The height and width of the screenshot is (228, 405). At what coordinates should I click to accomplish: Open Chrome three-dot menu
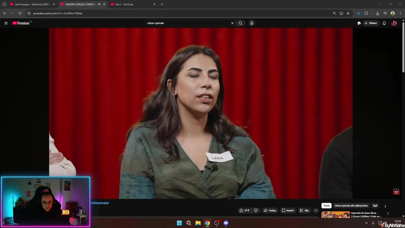tap(400, 13)
